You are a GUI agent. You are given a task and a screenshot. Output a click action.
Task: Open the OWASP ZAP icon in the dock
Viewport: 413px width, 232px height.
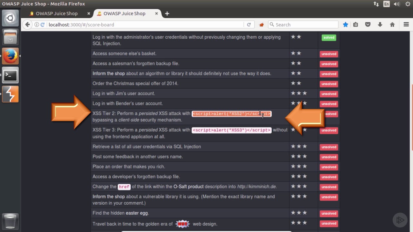[10, 94]
